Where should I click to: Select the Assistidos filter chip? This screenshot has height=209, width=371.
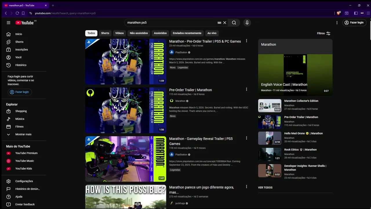pos(160,33)
